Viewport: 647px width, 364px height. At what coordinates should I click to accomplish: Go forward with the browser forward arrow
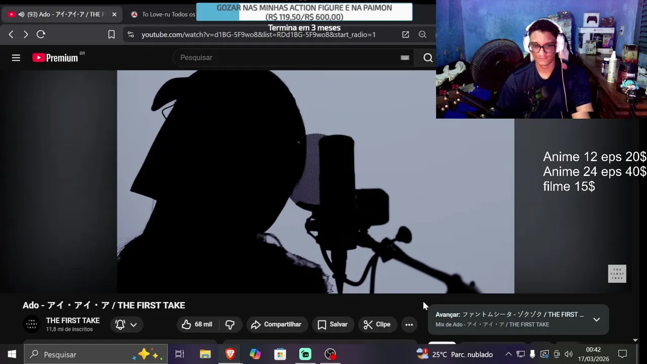point(26,34)
